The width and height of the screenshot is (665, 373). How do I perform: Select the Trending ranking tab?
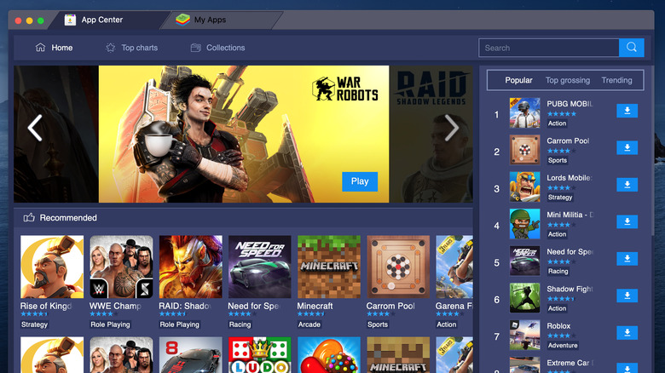[616, 80]
